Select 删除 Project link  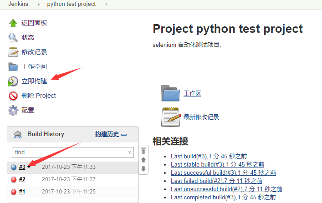point(38,96)
